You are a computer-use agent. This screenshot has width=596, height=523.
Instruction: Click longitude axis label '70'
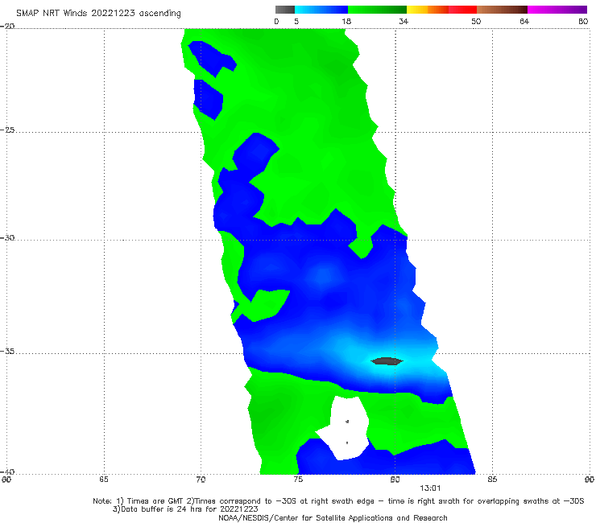(x=201, y=480)
